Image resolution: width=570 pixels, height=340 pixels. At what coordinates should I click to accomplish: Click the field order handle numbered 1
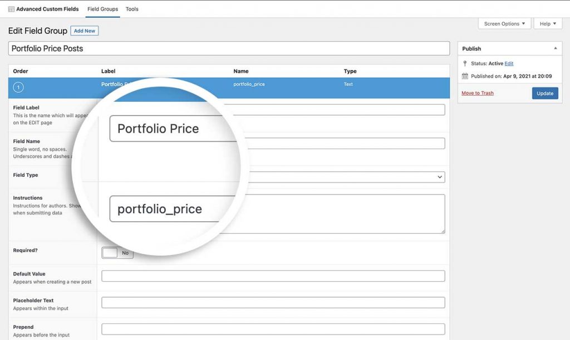pos(19,87)
